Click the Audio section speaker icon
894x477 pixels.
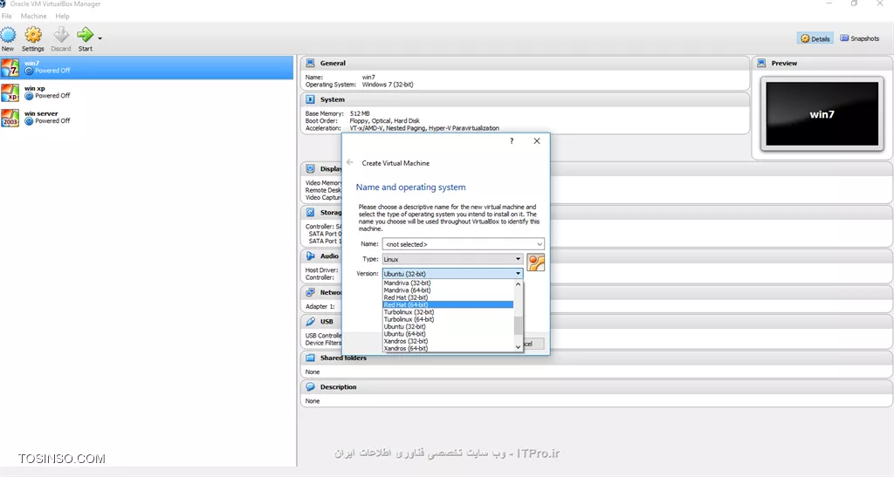click(310, 256)
